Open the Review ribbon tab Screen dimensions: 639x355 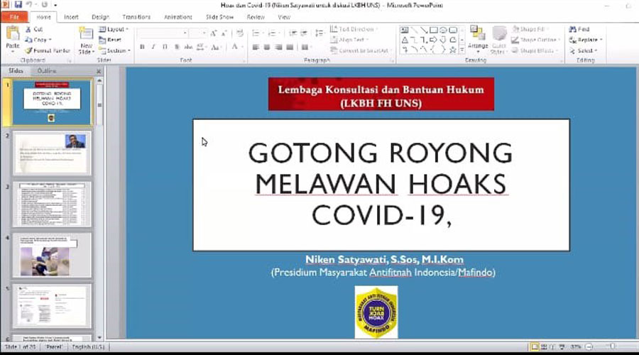click(256, 17)
